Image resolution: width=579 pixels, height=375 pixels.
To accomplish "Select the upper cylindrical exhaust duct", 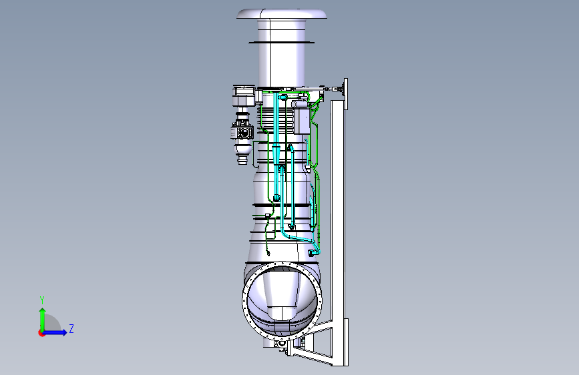I will (x=282, y=53).
